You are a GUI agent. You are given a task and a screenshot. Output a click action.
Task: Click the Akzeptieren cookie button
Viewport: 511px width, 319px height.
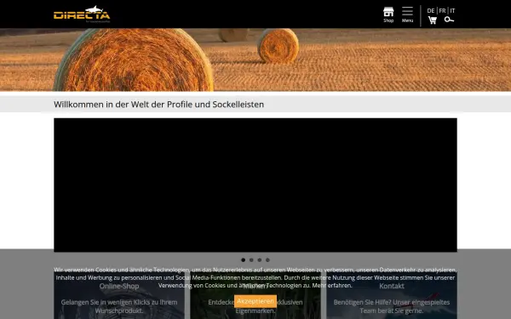[255, 301]
